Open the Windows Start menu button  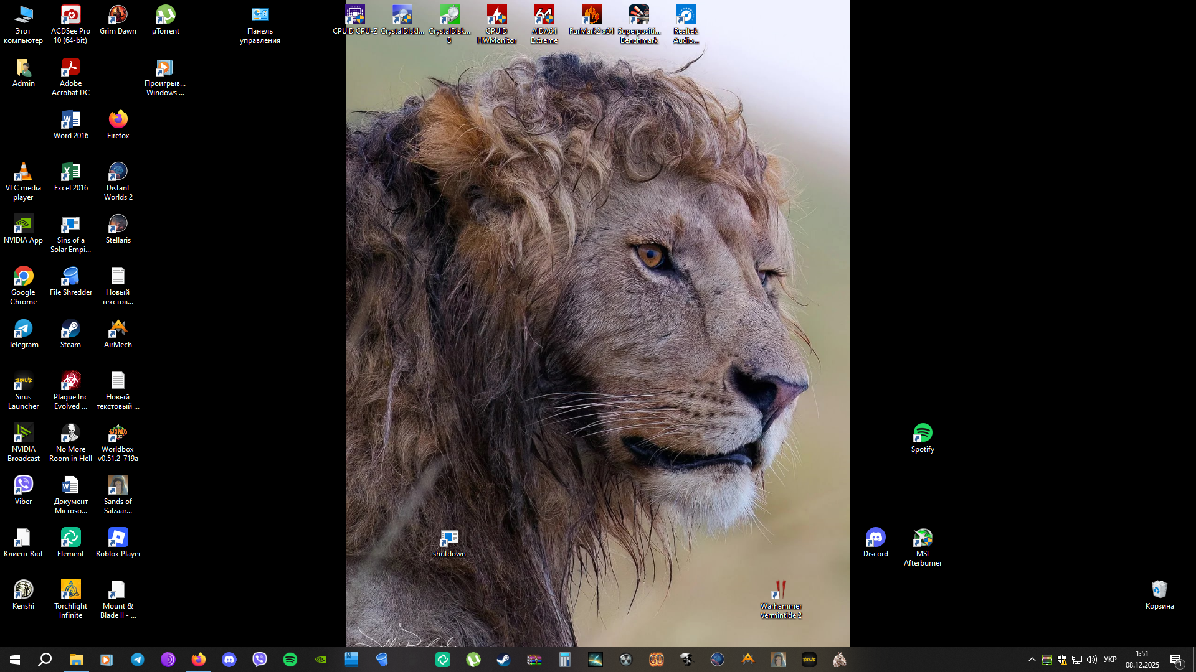[15, 660]
